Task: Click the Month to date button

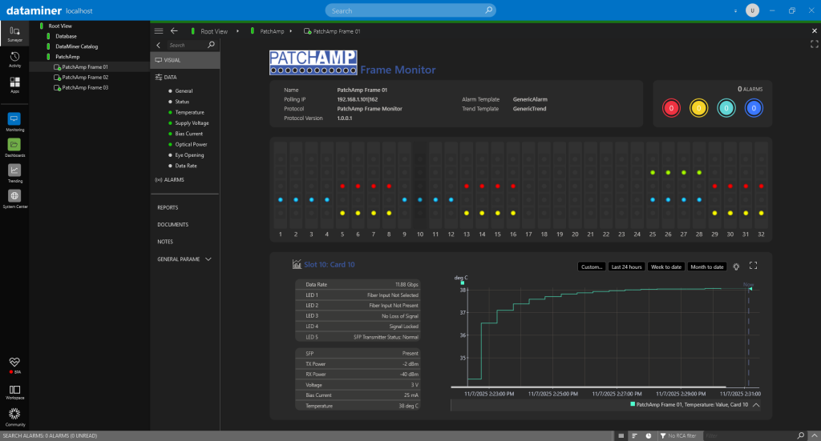Action: (706, 267)
